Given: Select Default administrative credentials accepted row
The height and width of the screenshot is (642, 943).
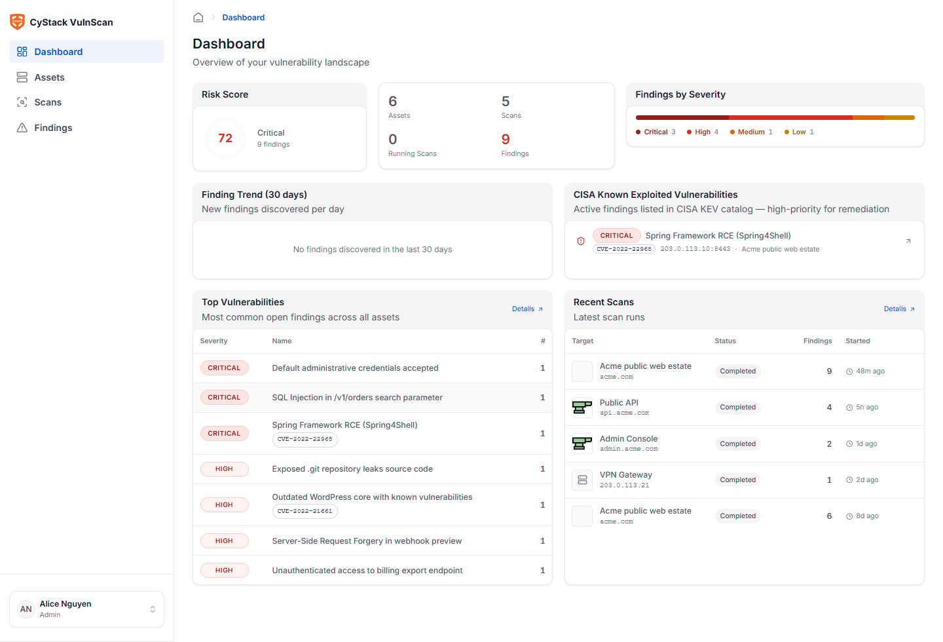Looking at the screenshot, I should 373,368.
